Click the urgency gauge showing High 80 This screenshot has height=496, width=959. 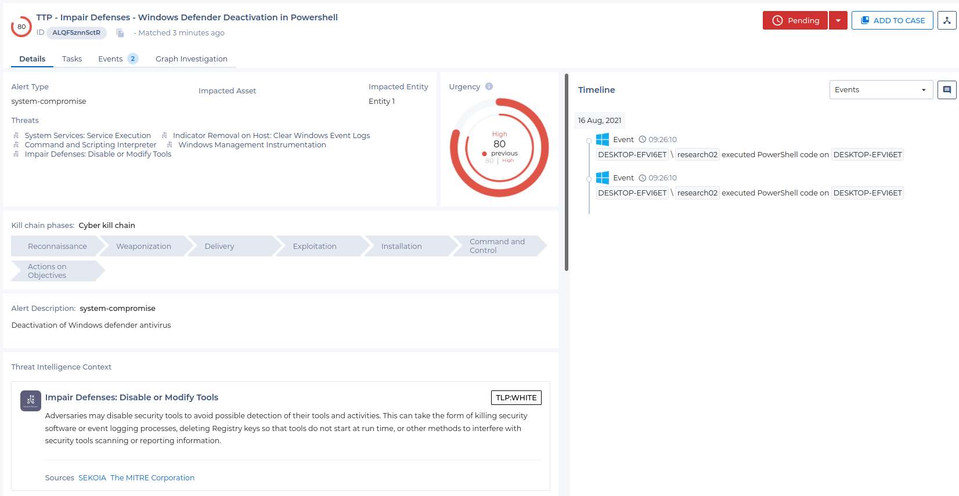tap(499, 147)
